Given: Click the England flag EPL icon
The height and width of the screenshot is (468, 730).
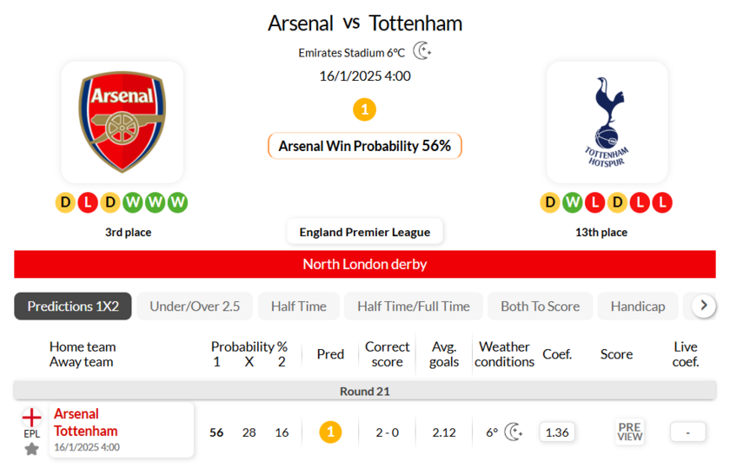Looking at the screenshot, I should [31, 418].
